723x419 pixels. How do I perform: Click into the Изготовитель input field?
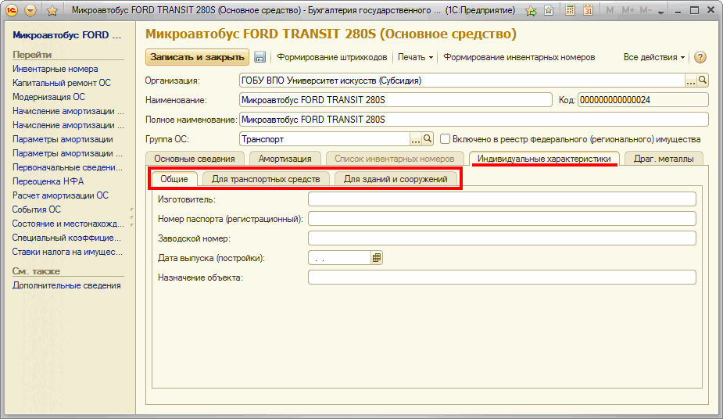[x=502, y=199]
